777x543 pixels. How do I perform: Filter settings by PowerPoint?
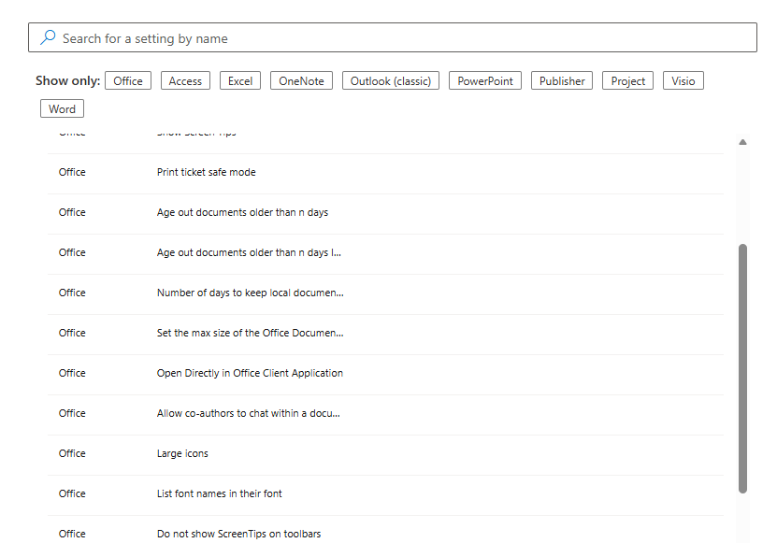485,80
